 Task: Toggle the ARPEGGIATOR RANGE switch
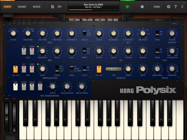click(x=57, y=69)
